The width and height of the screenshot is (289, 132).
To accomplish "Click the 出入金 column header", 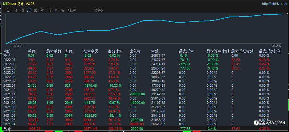I will pyautogui.click(x=135, y=51).
